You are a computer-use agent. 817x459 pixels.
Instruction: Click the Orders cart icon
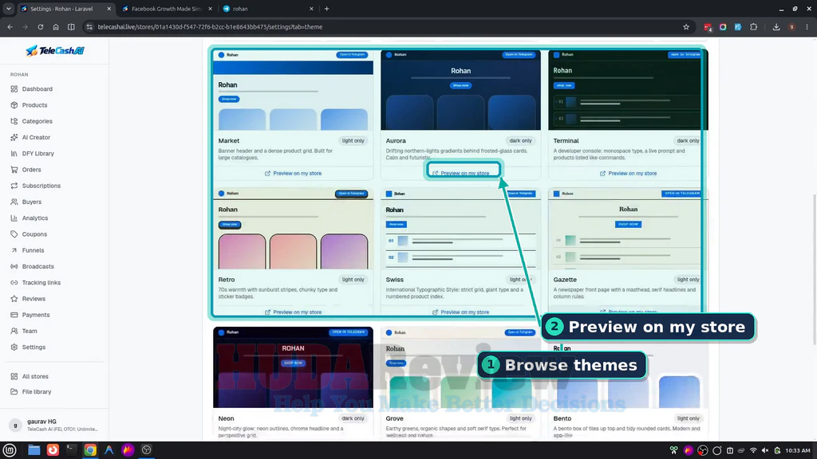(14, 170)
